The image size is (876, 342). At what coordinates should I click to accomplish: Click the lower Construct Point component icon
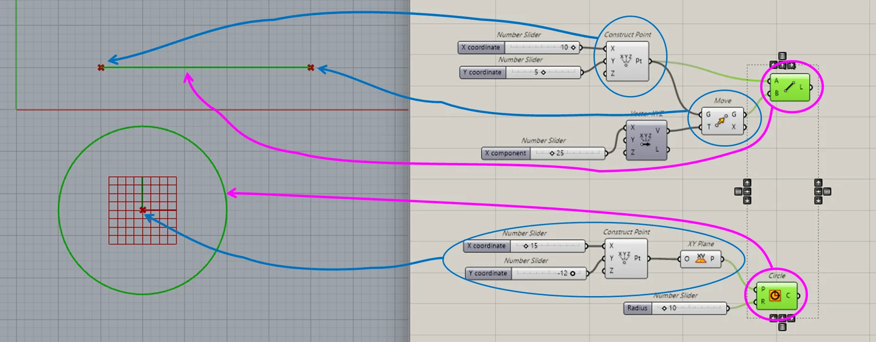[624, 258]
